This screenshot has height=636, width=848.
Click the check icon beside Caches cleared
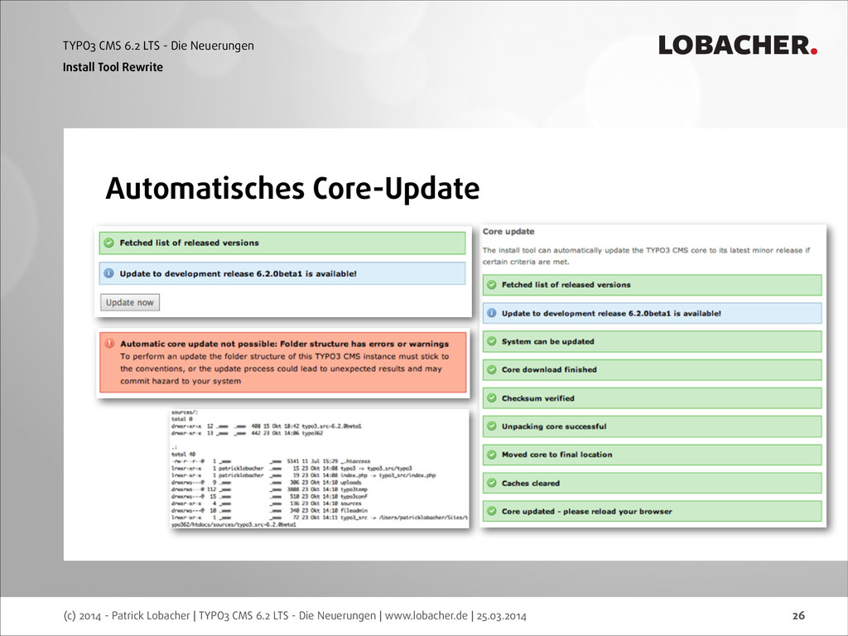492,483
